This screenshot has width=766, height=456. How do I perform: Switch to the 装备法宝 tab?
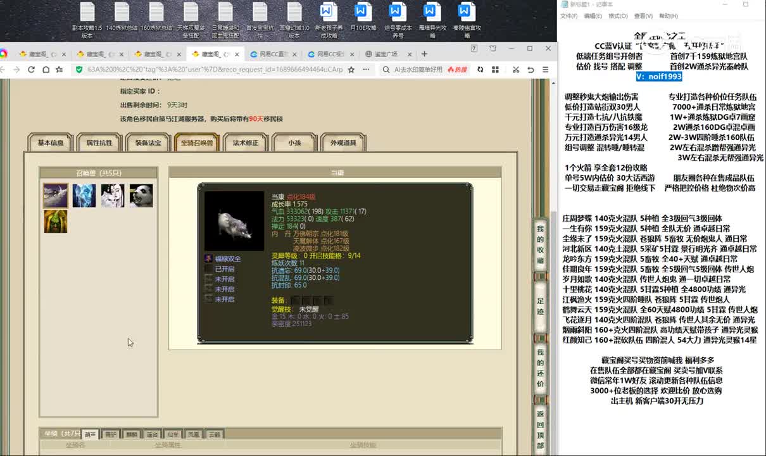pyautogui.click(x=148, y=143)
